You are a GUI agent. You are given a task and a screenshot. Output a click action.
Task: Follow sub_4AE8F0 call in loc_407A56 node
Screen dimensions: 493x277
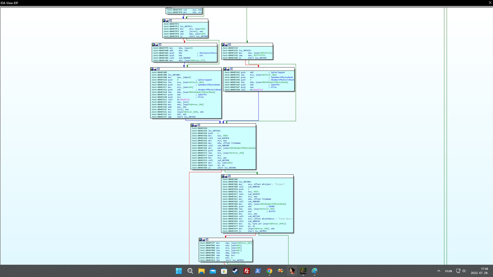223,138
